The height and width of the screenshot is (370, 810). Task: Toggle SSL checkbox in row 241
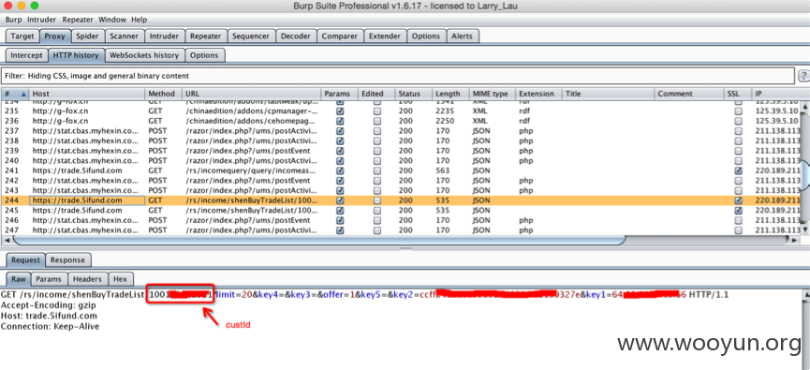point(738,170)
